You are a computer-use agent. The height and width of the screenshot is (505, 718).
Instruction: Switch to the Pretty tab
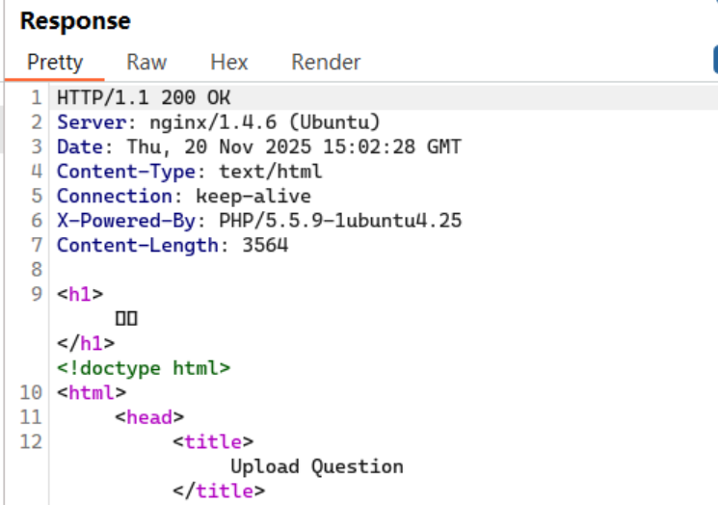(55, 63)
